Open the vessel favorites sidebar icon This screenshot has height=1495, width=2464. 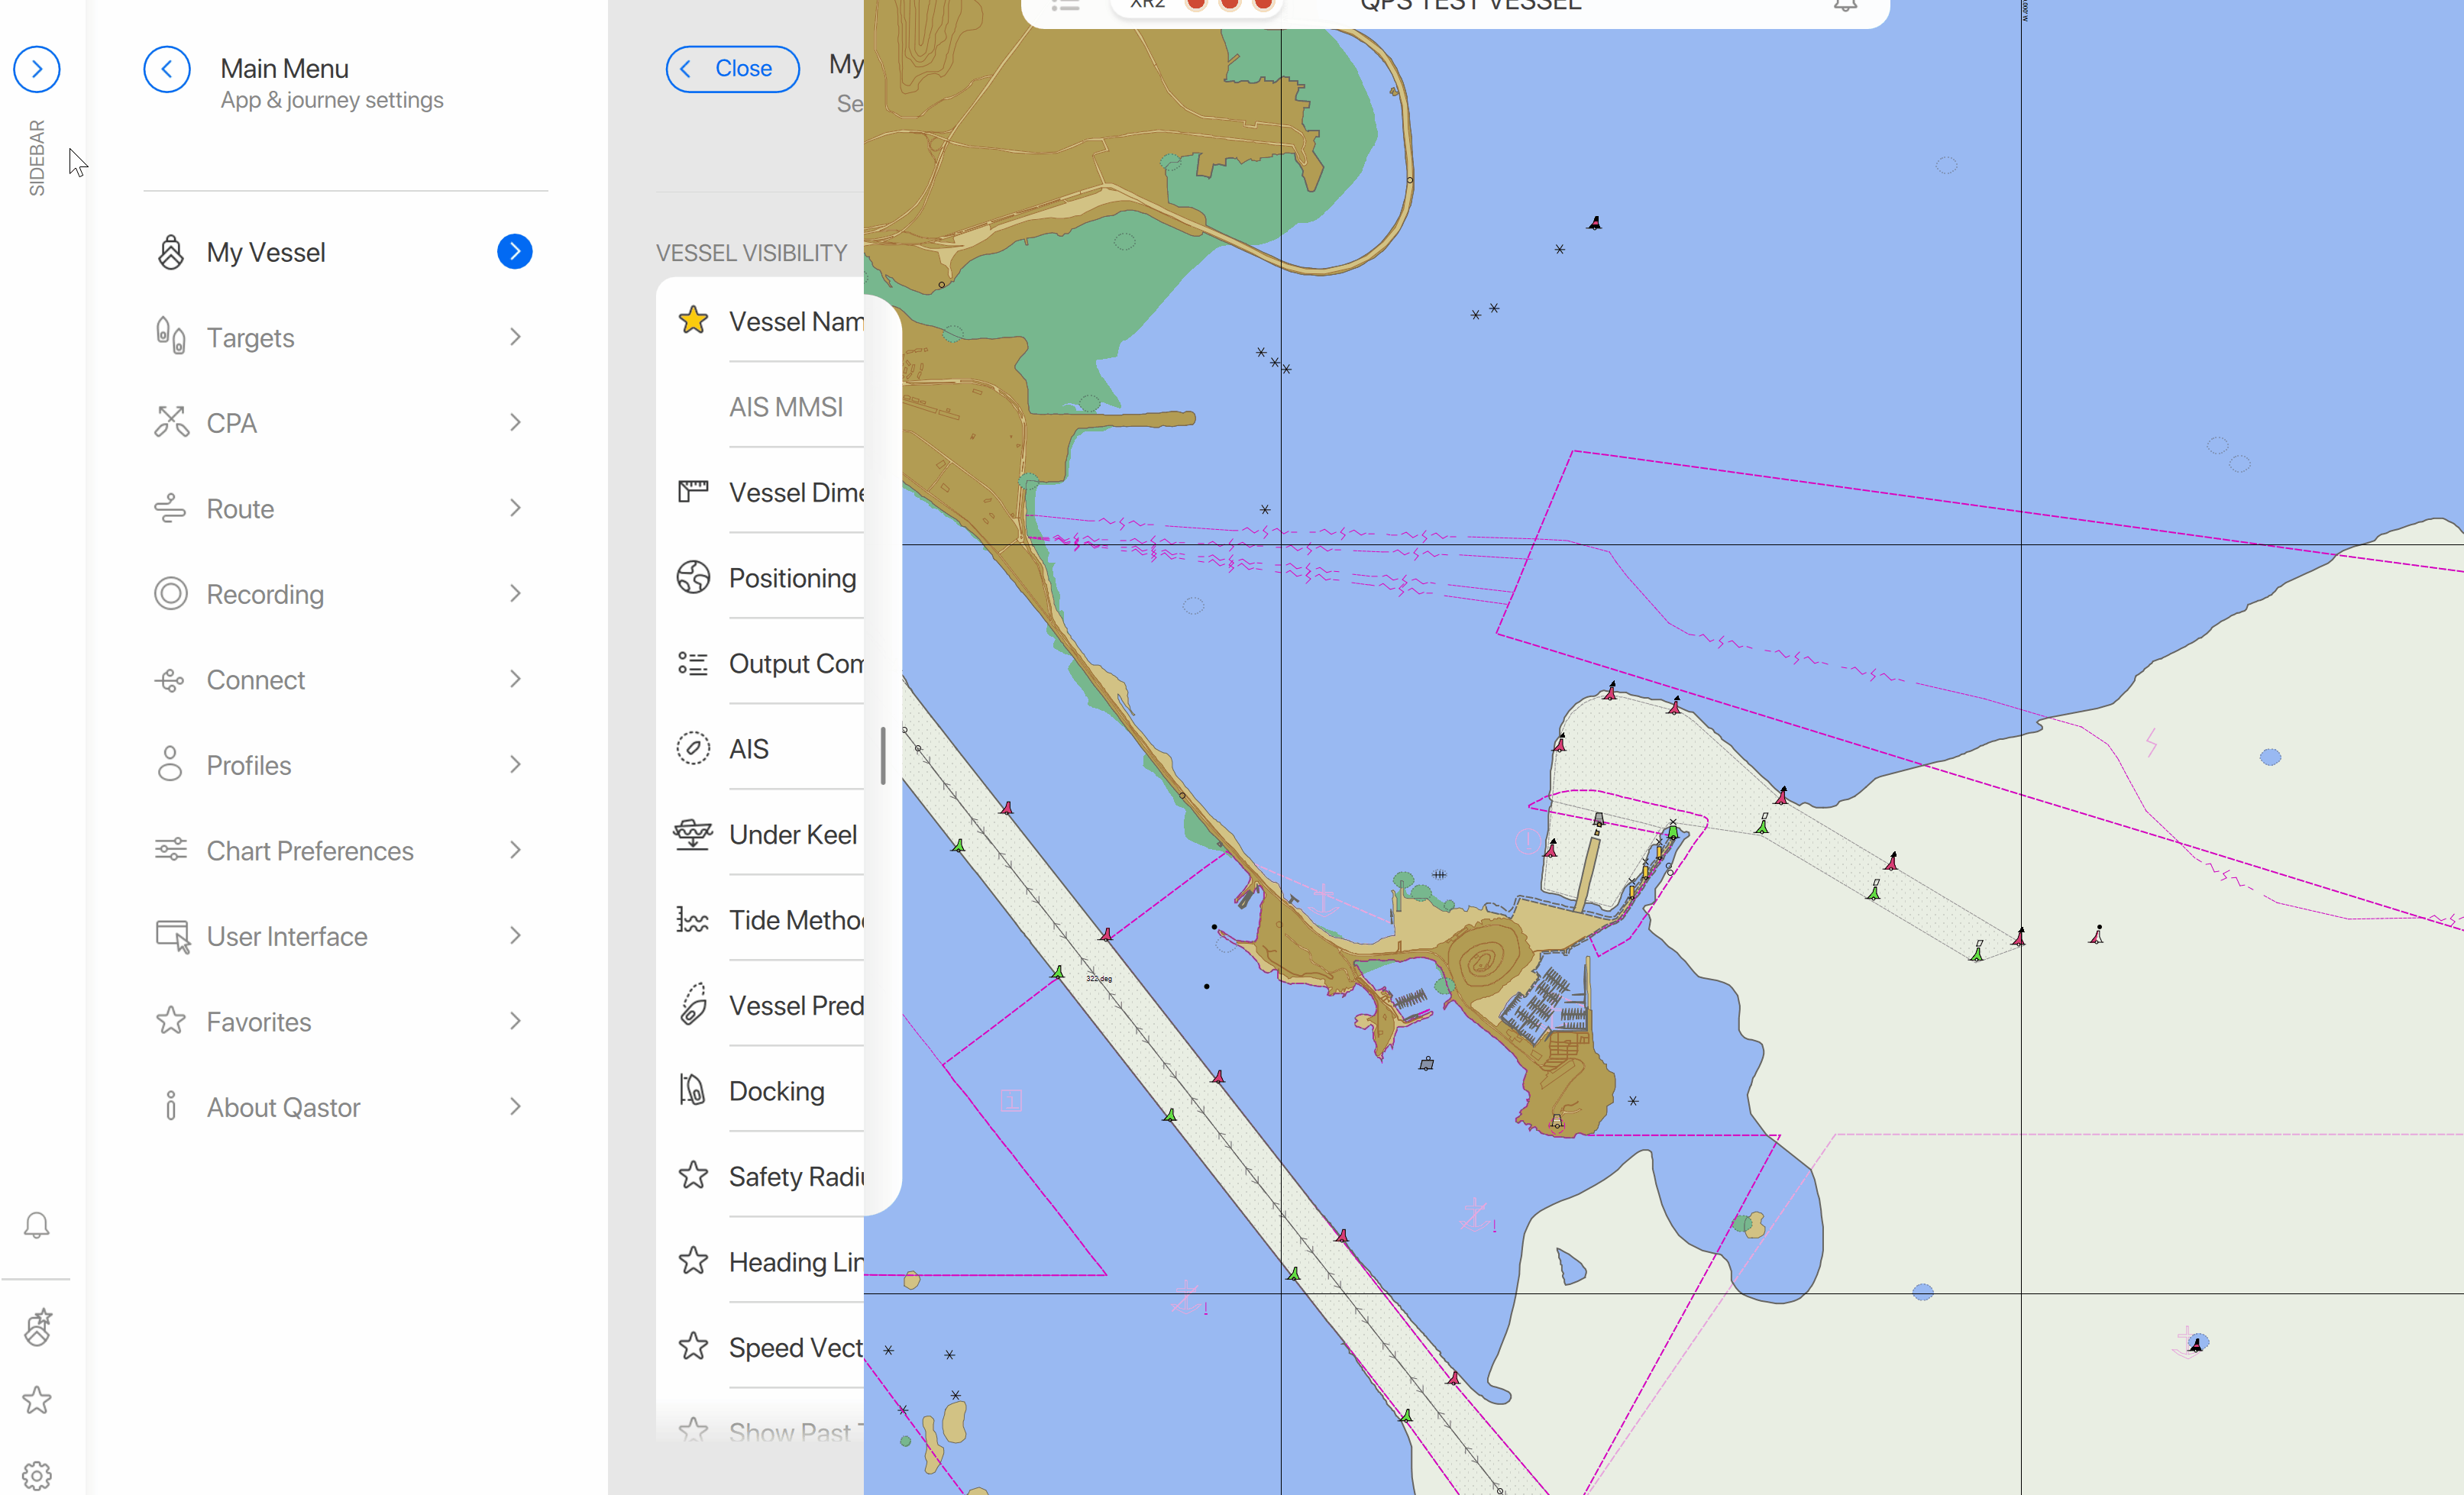tap(37, 1328)
